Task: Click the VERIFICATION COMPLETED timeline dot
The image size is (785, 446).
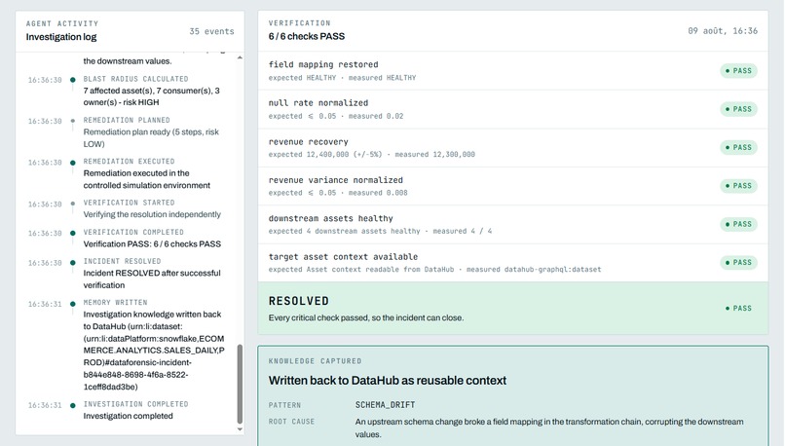Action: click(x=73, y=233)
